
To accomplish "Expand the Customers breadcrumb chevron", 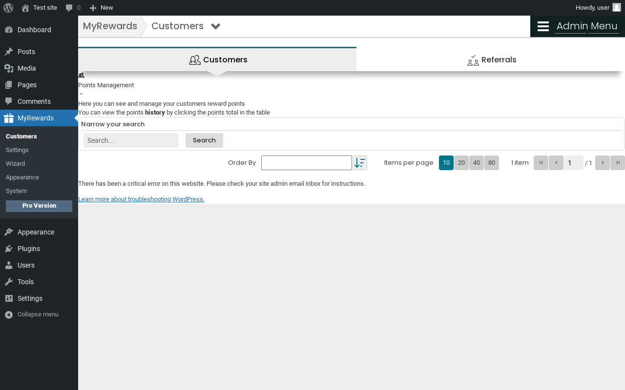I will (216, 26).
